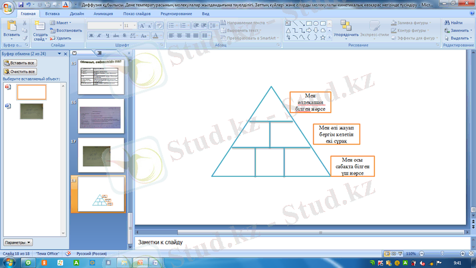
Task: Select slide 17 thumbnail
Action: pyautogui.click(x=99, y=155)
